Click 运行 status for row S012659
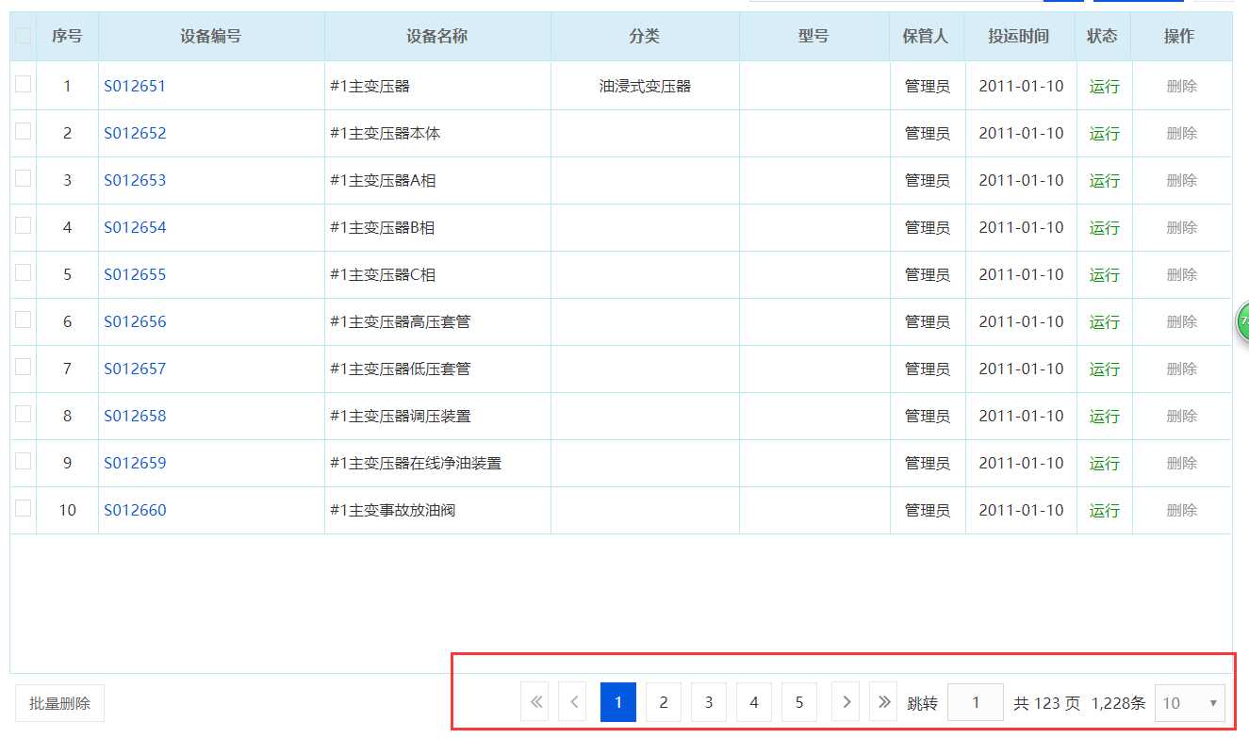 [1105, 463]
